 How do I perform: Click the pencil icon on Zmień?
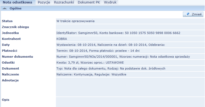click(x=187, y=14)
